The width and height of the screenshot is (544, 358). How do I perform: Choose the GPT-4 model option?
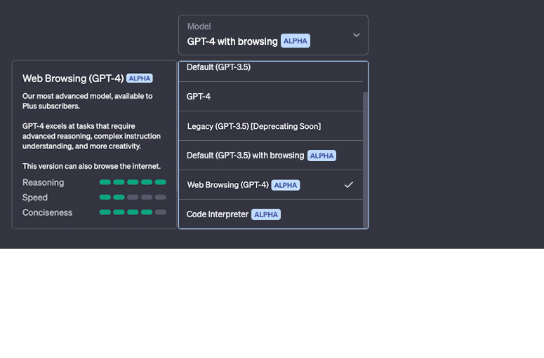pyautogui.click(x=271, y=97)
